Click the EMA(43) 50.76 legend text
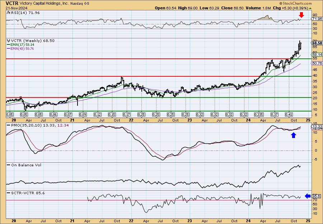 [x=22, y=49]
